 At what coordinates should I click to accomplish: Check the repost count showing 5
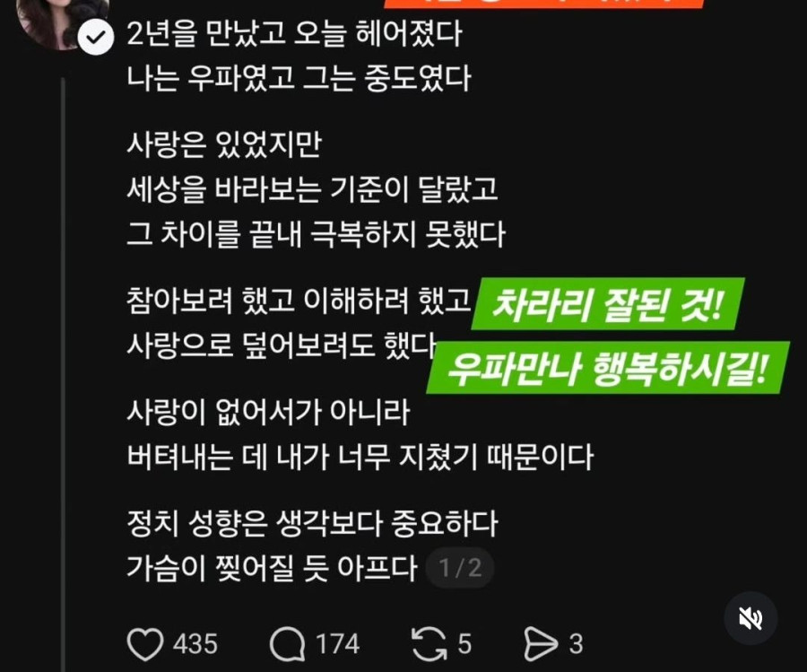coord(464,644)
